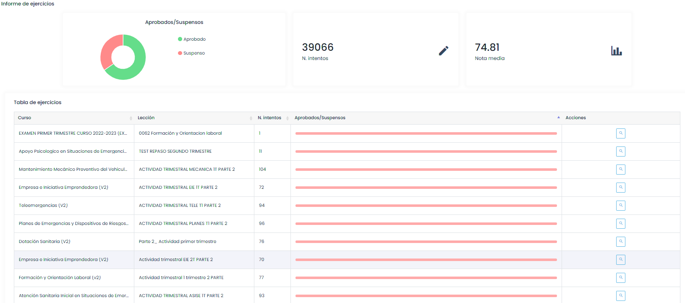
Task: Toggle the Suspenso legend item in chart
Action: click(x=194, y=53)
